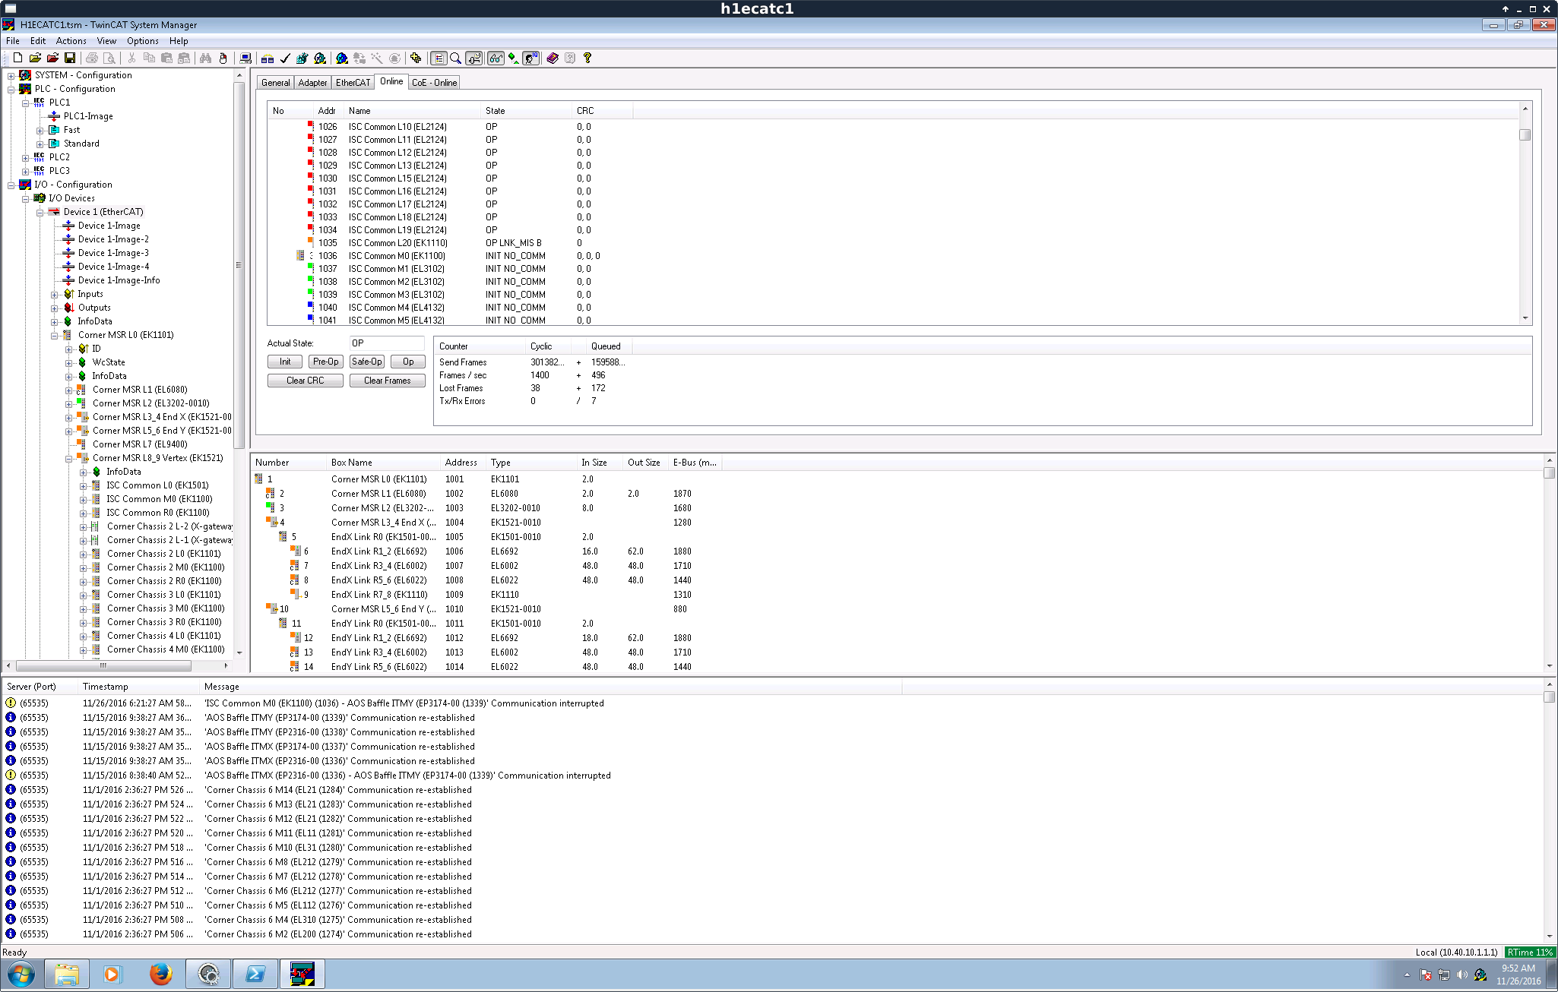Click the Reload I/O Devices icon
Image resolution: width=1558 pixels, height=992 pixels.
tap(359, 58)
